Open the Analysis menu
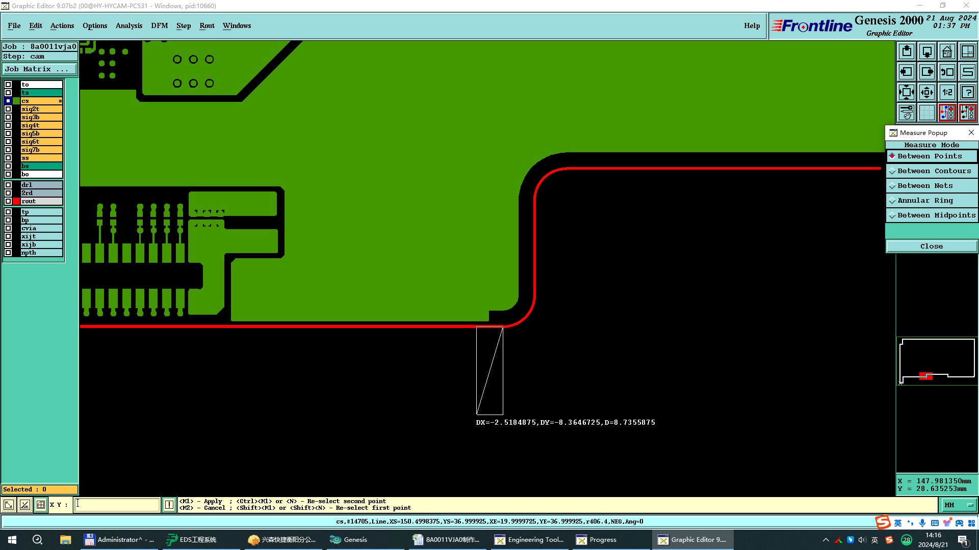The height and width of the screenshot is (550, 979). pos(128,25)
